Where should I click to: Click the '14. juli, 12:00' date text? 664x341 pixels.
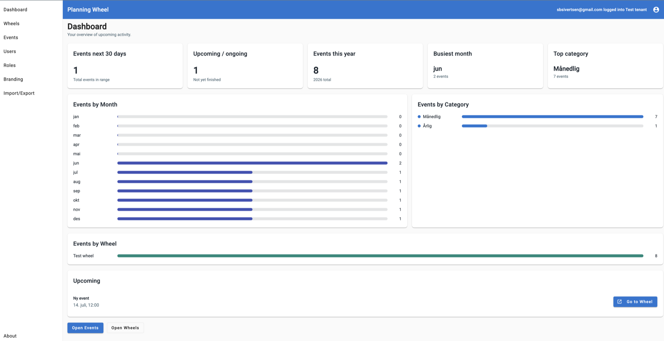tap(86, 305)
